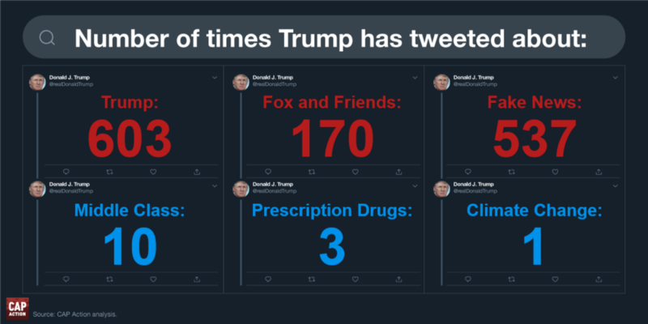The image size is (648, 324).
Task: Click the CAP Action logo
Action: (17, 309)
